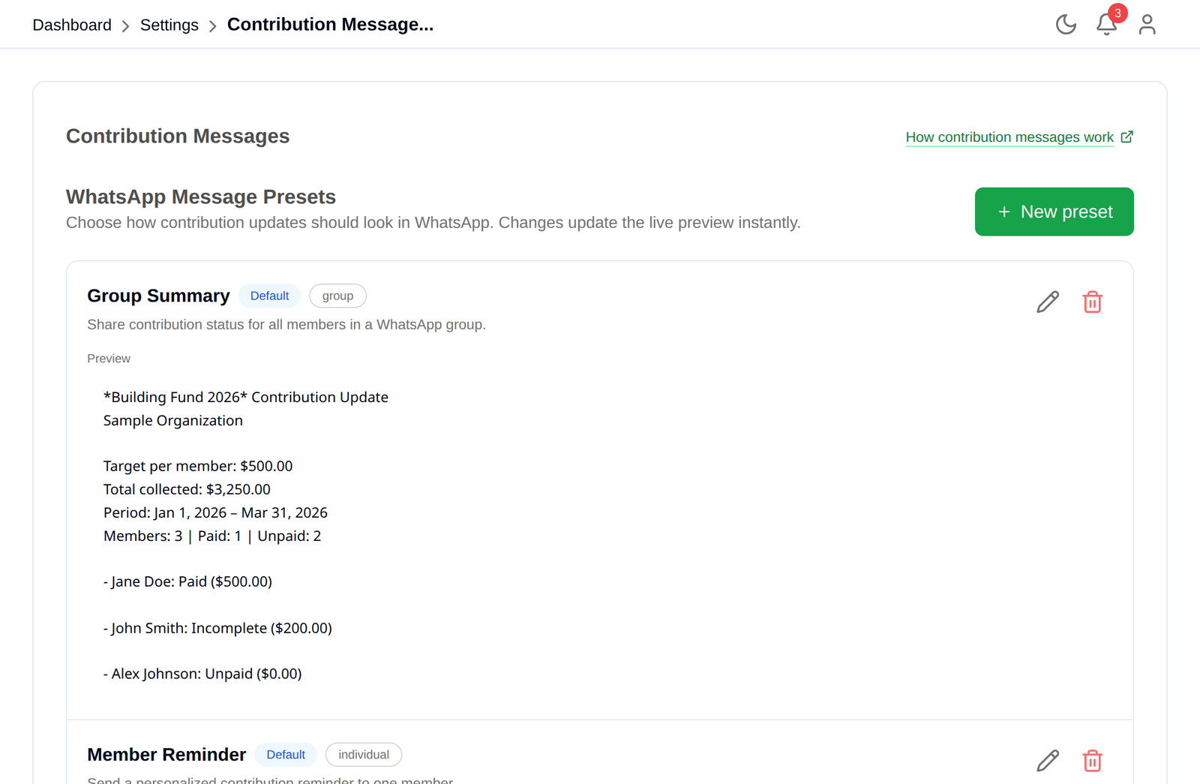Click '- Alex Johnson: Unpaid ($0.00)' line
This screenshot has width=1200, height=784.
click(x=202, y=674)
